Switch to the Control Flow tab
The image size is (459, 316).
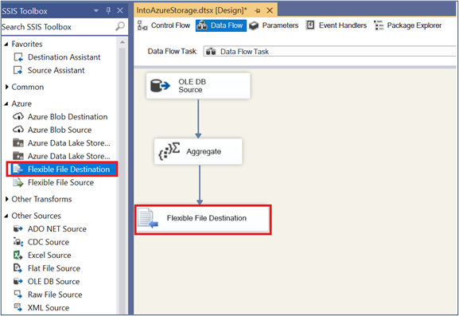pyautogui.click(x=164, y=25)
